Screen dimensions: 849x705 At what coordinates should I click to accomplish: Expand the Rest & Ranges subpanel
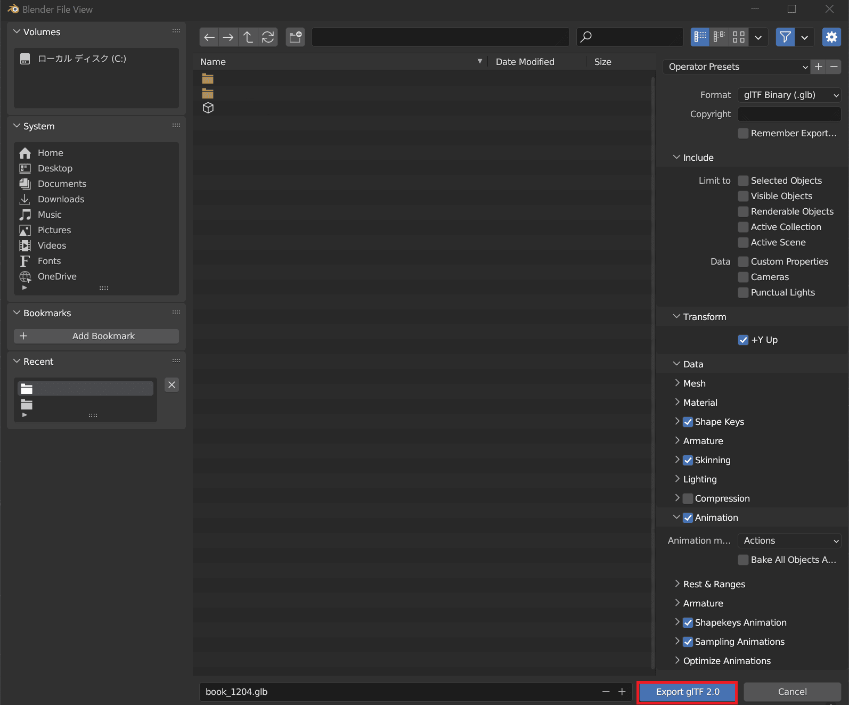pos(677,584)
